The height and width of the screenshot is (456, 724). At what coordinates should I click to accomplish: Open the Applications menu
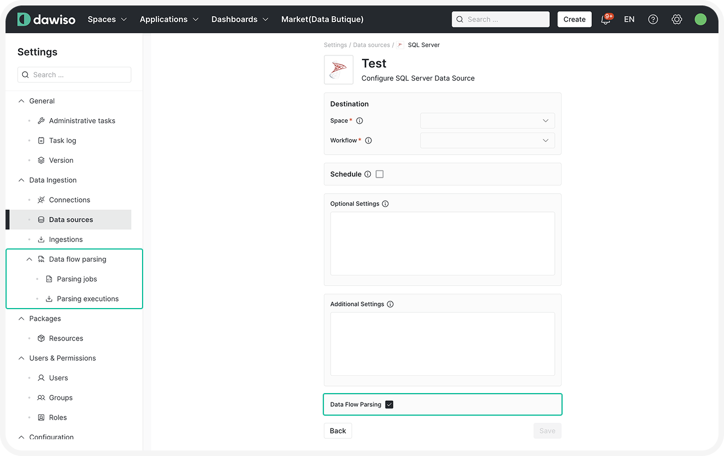[169, 19]
